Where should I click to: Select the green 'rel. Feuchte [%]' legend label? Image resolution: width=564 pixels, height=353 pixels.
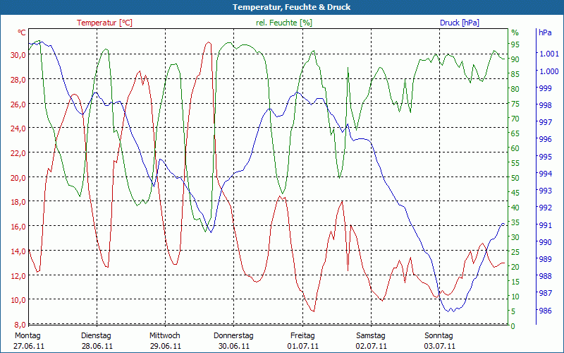click(x=284, y=23)
